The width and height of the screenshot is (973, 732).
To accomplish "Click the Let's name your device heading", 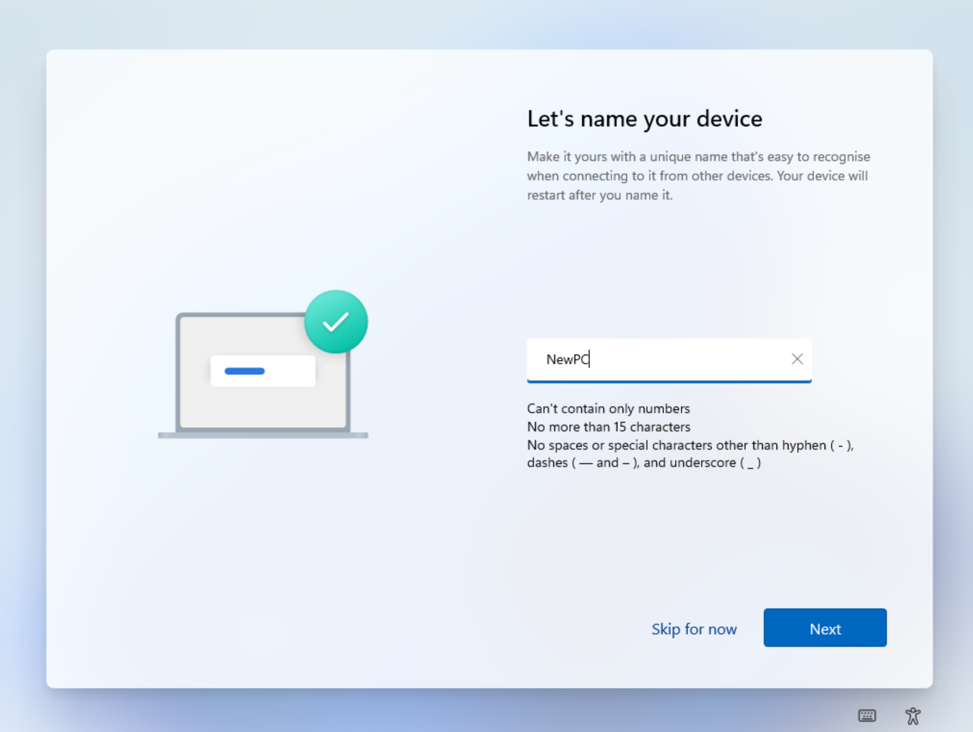I will 644,119.
